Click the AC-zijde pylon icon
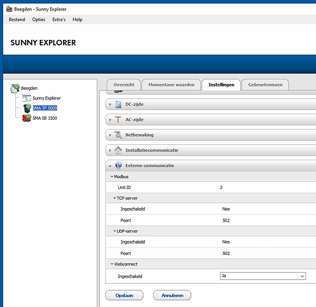This screenshot has height=307, width=316. [118, 120]
